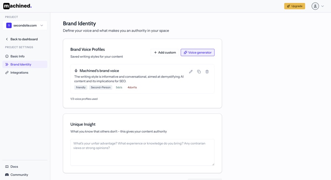Edit Machined's brand voice with pencil icon
The width and height of the screenshot is (331, 180).
[x=191, y=72]
